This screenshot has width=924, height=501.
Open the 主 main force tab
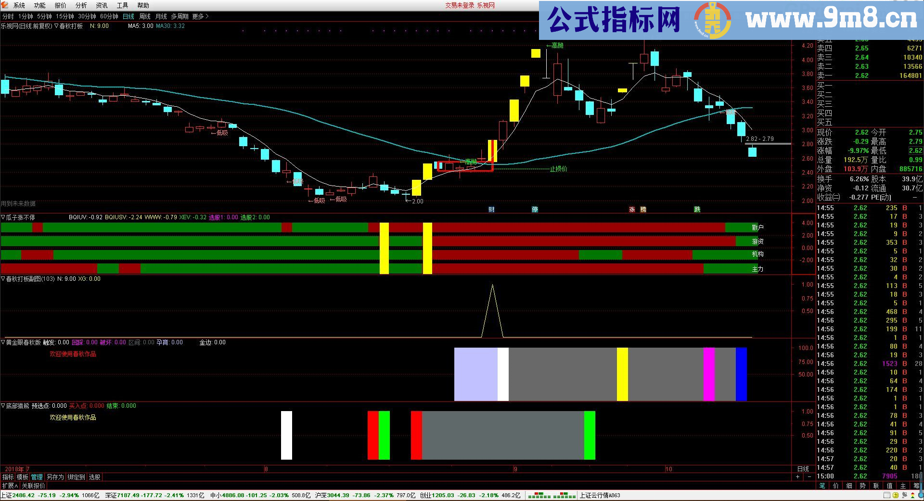(x=903, y=486)
